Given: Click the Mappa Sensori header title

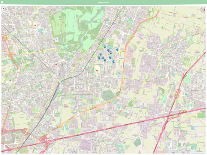Looking at the screenshot, I should 103,3.
